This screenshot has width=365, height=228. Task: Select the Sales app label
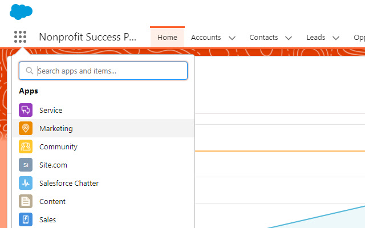pos(47,219)
